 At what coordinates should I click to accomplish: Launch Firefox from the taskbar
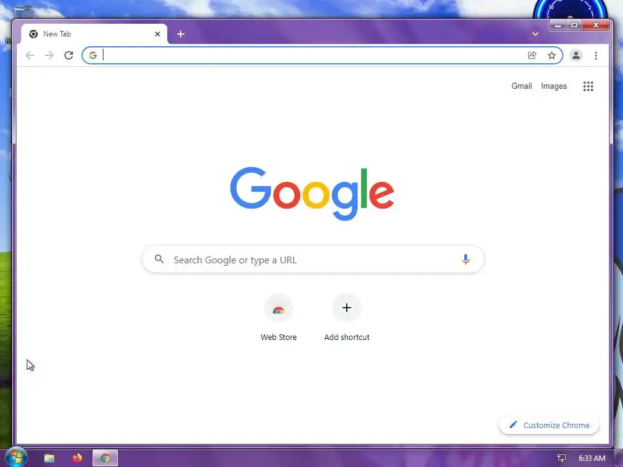click(77, 458)
